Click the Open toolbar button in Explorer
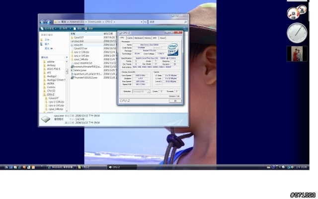318x199 pixels. point(78,29)
